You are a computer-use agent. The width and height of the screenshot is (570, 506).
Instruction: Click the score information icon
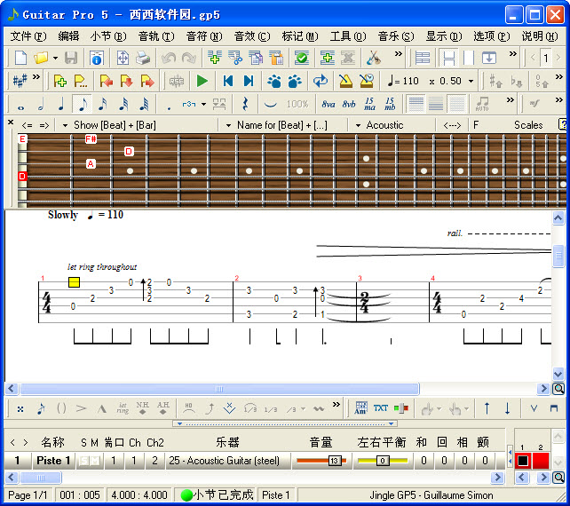(97, 58)
